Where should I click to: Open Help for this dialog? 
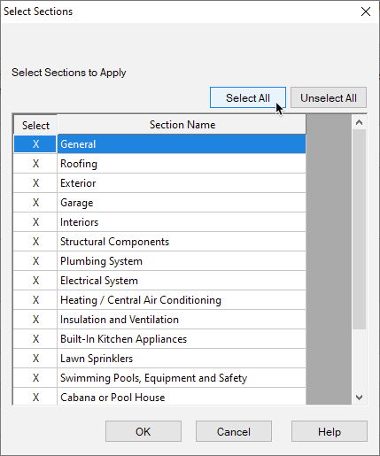click(x=330, y=431)
